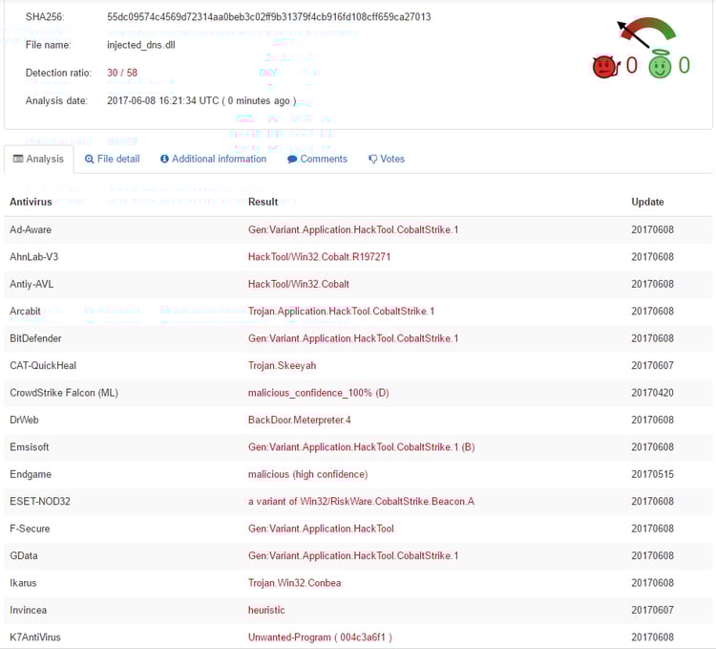
Task: Click the magnifier icon on File detail tab
Action: (x=90, y=160)
